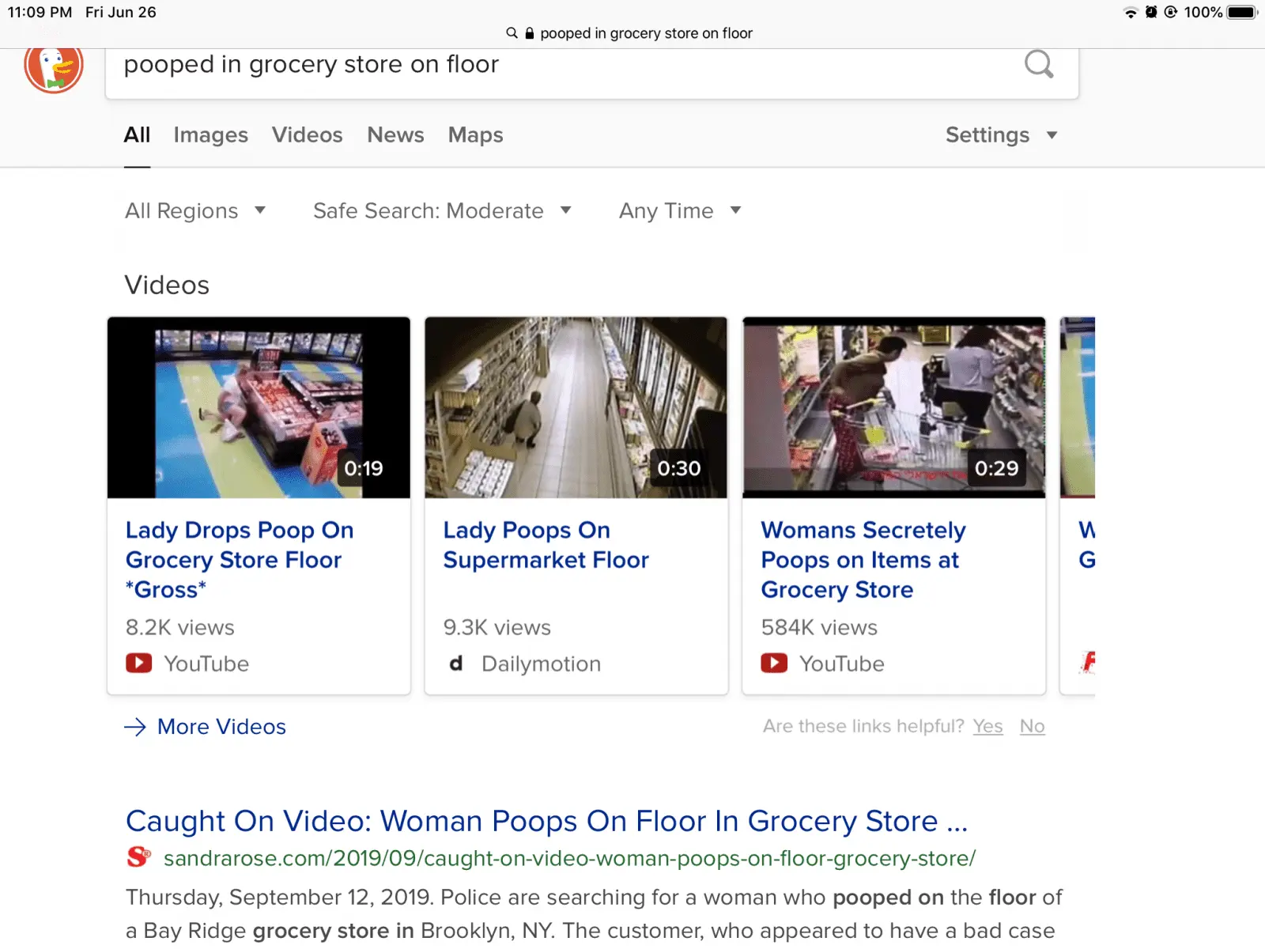Click Yes for links helpful feedback

point(987,726)
